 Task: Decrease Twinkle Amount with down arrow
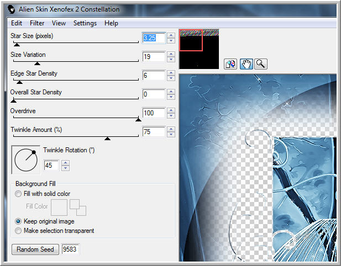tap(171, 134)
